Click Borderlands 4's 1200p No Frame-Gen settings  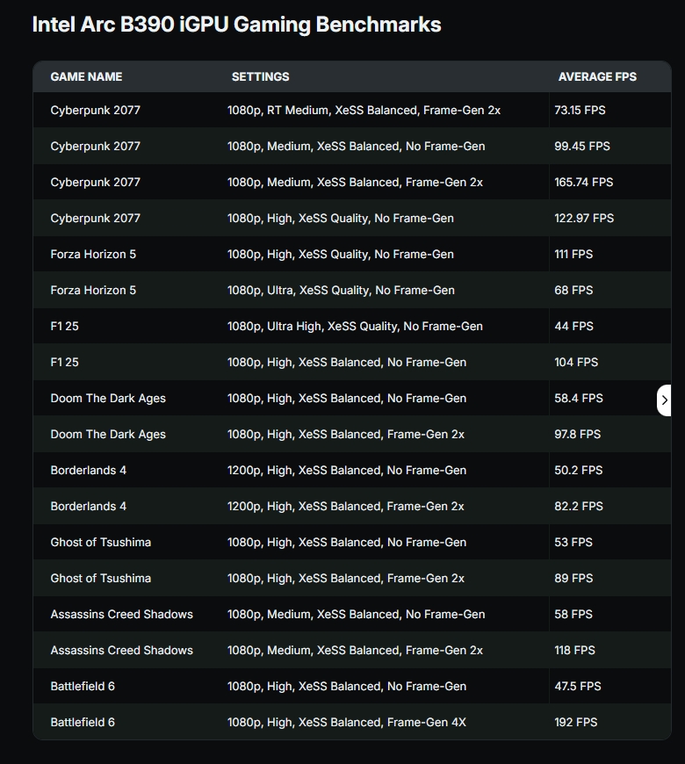[346, 471]
